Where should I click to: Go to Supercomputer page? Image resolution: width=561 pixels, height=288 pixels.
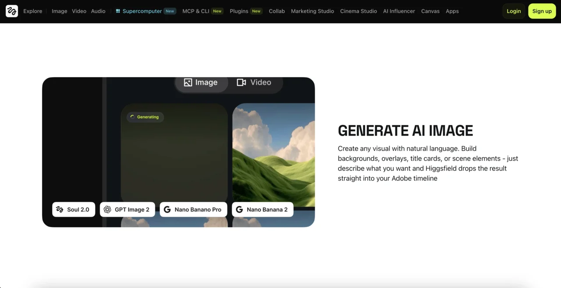142,11
